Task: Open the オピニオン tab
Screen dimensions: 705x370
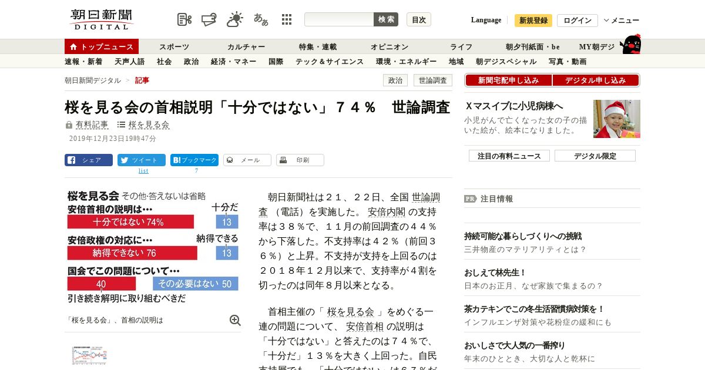Action: click(x=390, y=47)
